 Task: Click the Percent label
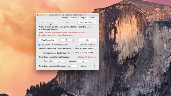pos(84,66)
